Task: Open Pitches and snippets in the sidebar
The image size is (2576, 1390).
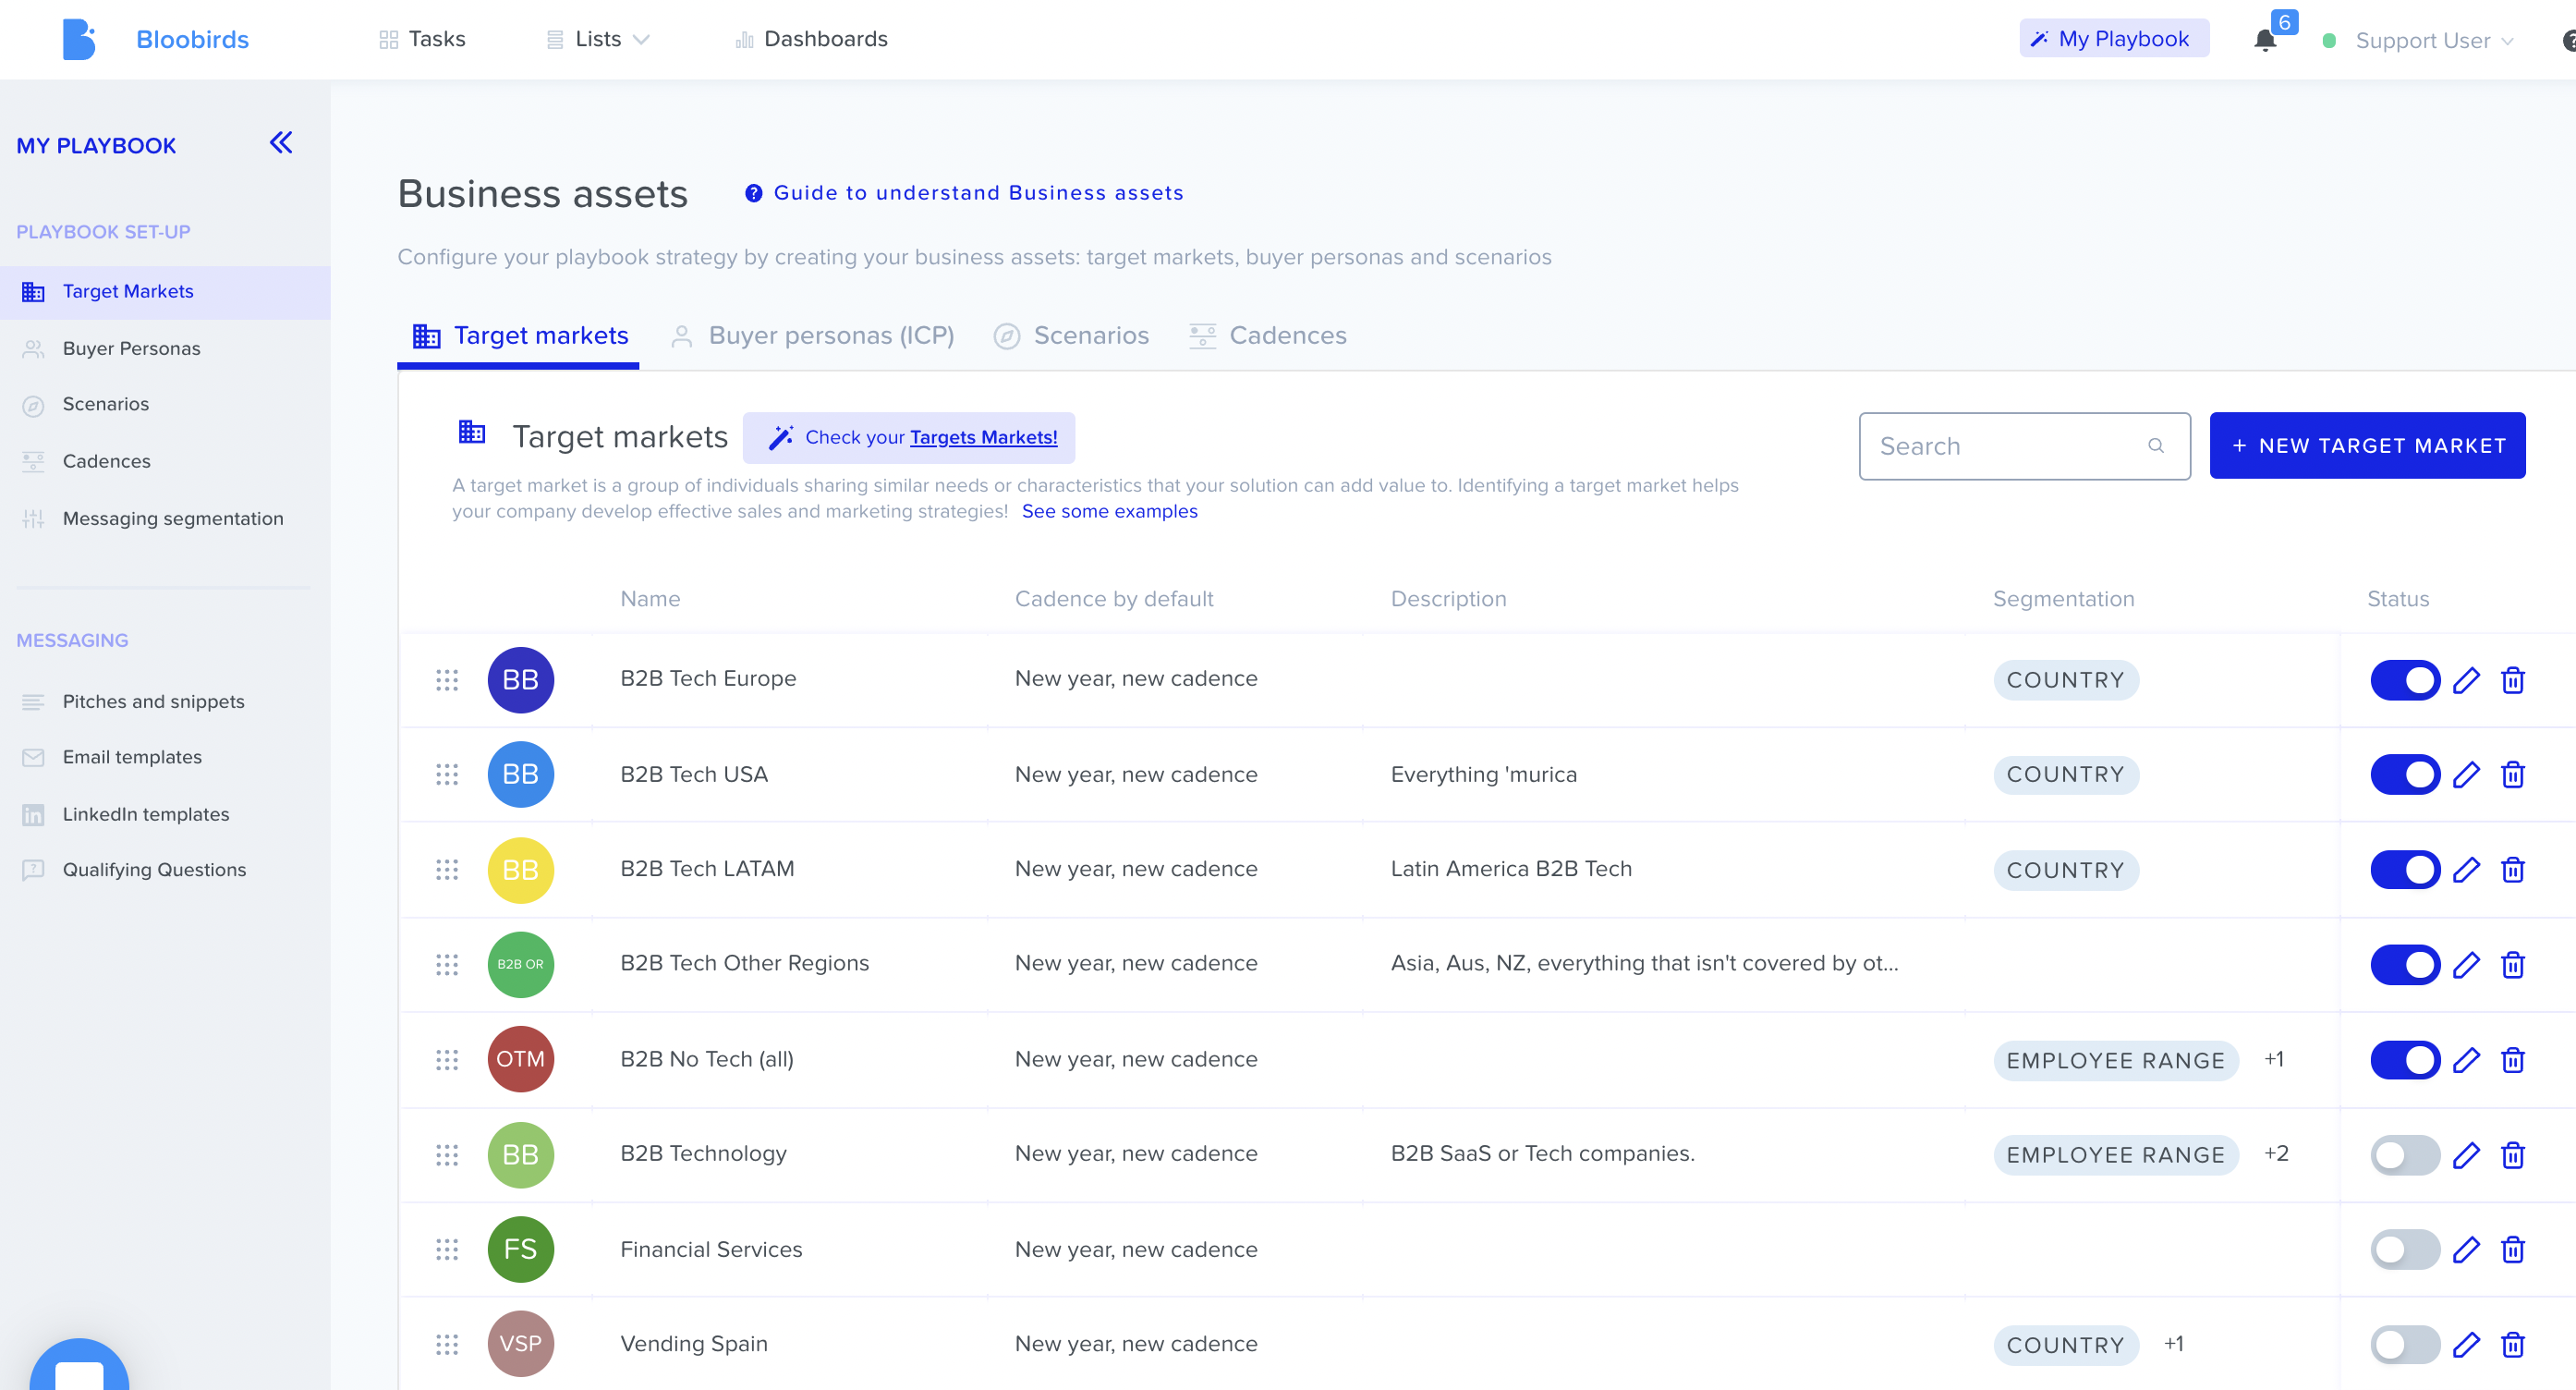Action: coord(165,701)
